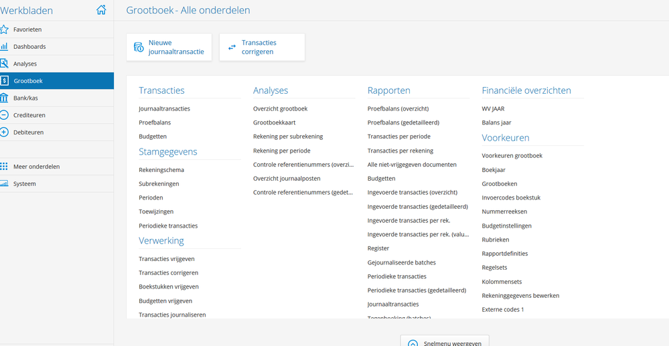Click the Systeem sidebar icon
This screenshot has height=346, width=669.
point(5,184)
